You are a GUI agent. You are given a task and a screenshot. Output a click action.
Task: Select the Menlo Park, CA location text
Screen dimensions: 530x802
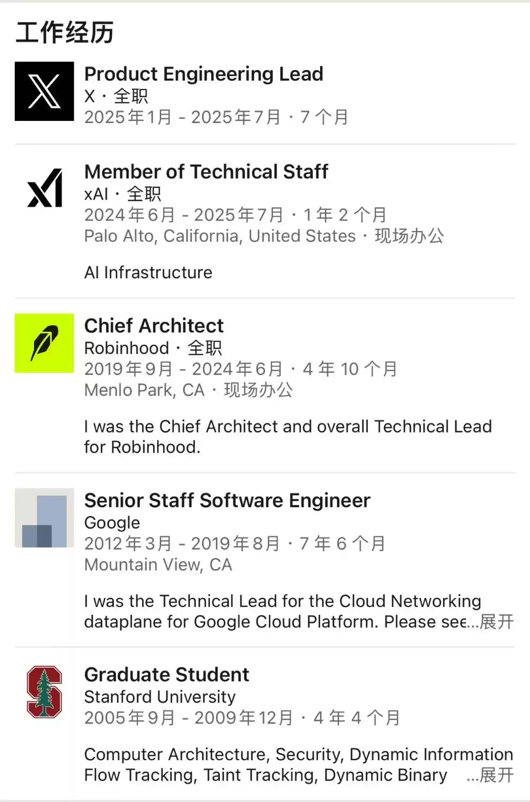tap(144, 390)
